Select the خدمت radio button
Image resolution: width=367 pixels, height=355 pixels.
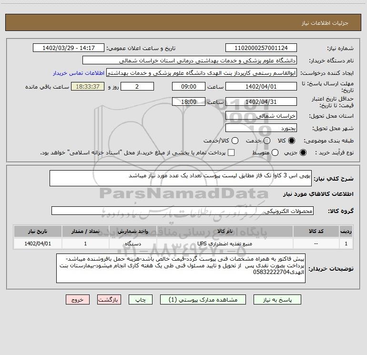(x=267, y=141)
